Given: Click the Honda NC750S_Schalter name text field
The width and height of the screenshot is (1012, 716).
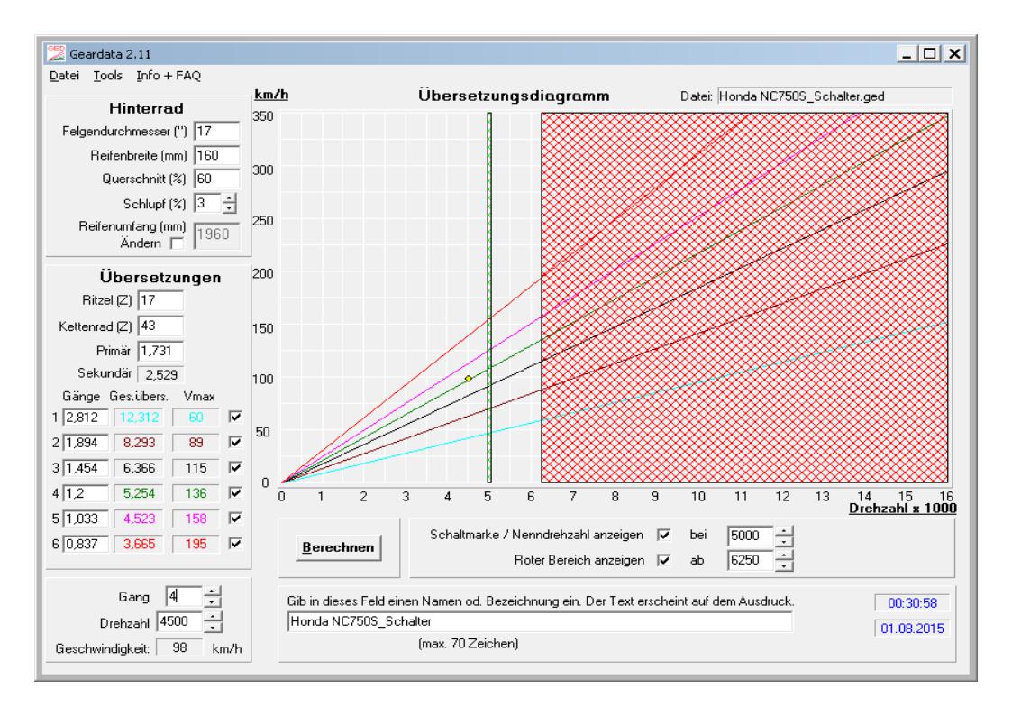Looking at the screenshot, I should point(538,621).
